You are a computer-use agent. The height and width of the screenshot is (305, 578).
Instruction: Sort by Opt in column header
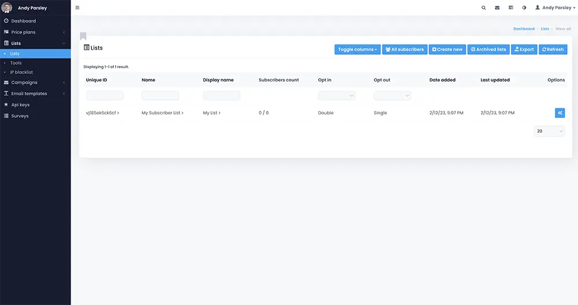point(325,80)
